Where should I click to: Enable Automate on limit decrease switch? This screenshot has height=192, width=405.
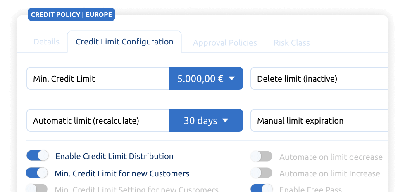click(x=261, y=157)
